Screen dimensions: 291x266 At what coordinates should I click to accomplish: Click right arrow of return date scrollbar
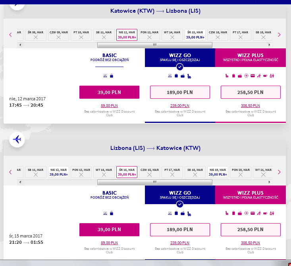coord(270,182)
